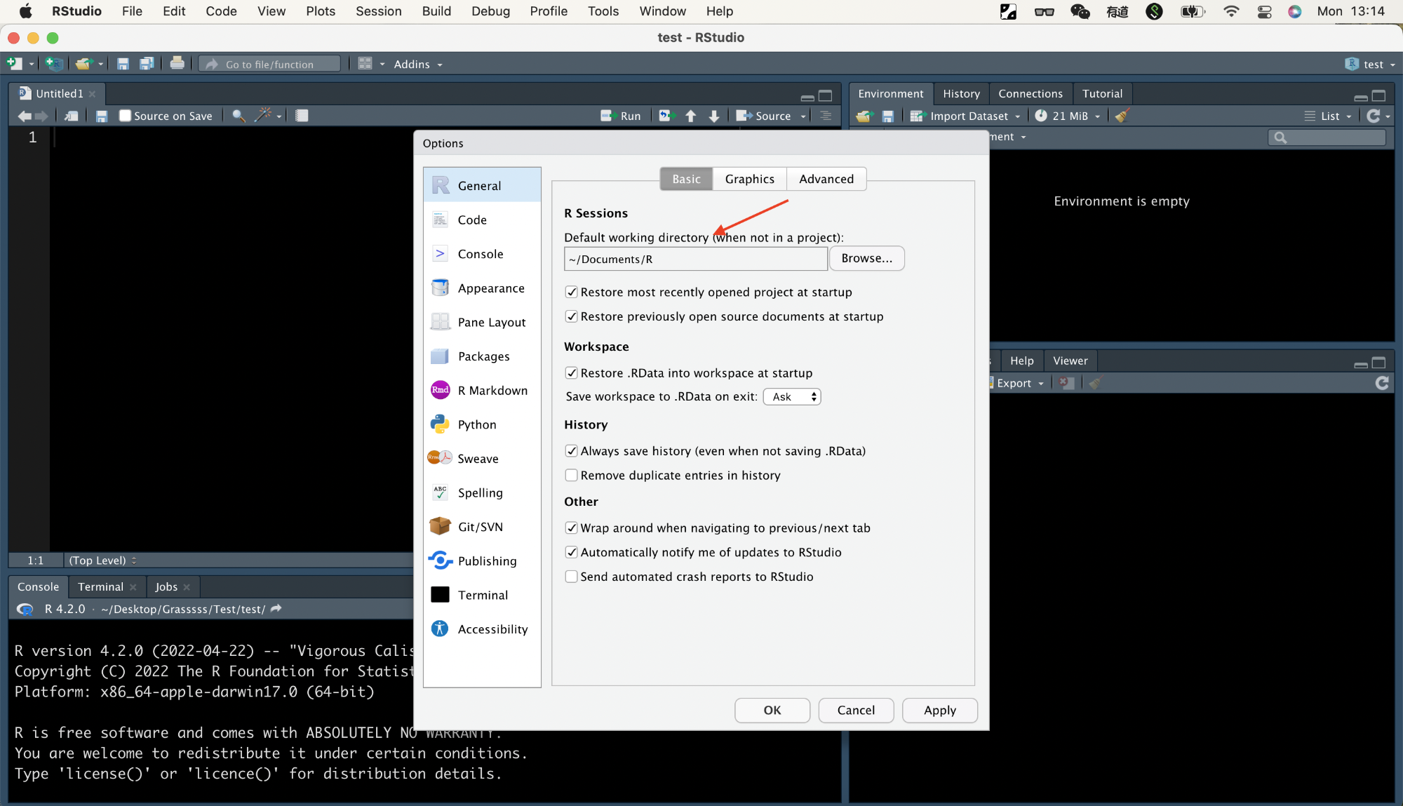Switch to Graphics tab in Options
The width and height of the screenshot is (1403, 806).
(749, 179)
